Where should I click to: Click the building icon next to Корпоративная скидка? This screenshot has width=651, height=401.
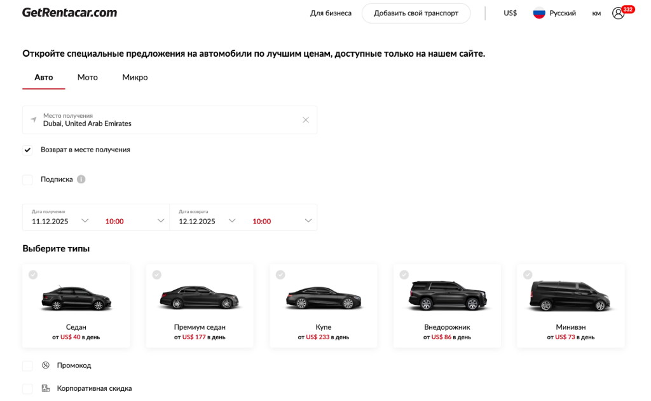pyautogui.click(x=45, y=388)
